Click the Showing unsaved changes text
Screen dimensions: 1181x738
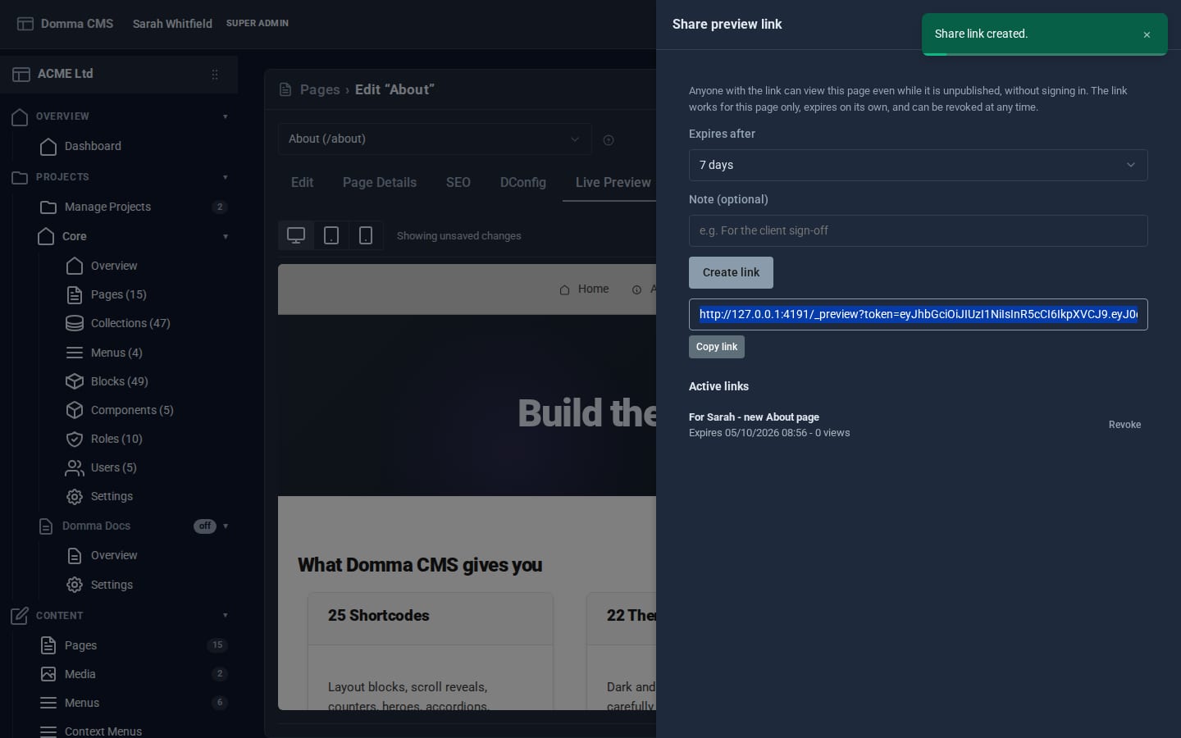[x=459, y=235]
